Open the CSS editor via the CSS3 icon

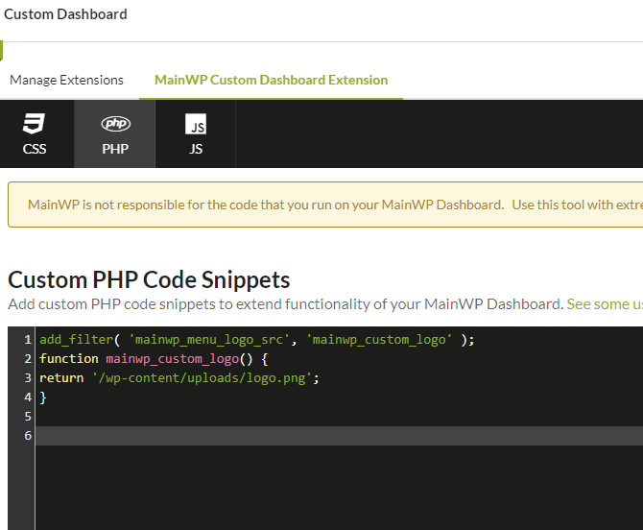[34, 124]
